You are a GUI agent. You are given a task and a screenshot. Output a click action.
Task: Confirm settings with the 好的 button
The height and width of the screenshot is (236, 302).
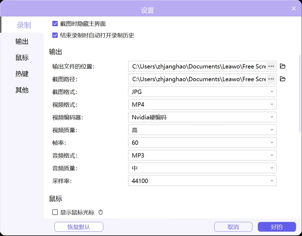tap(277, 227)
